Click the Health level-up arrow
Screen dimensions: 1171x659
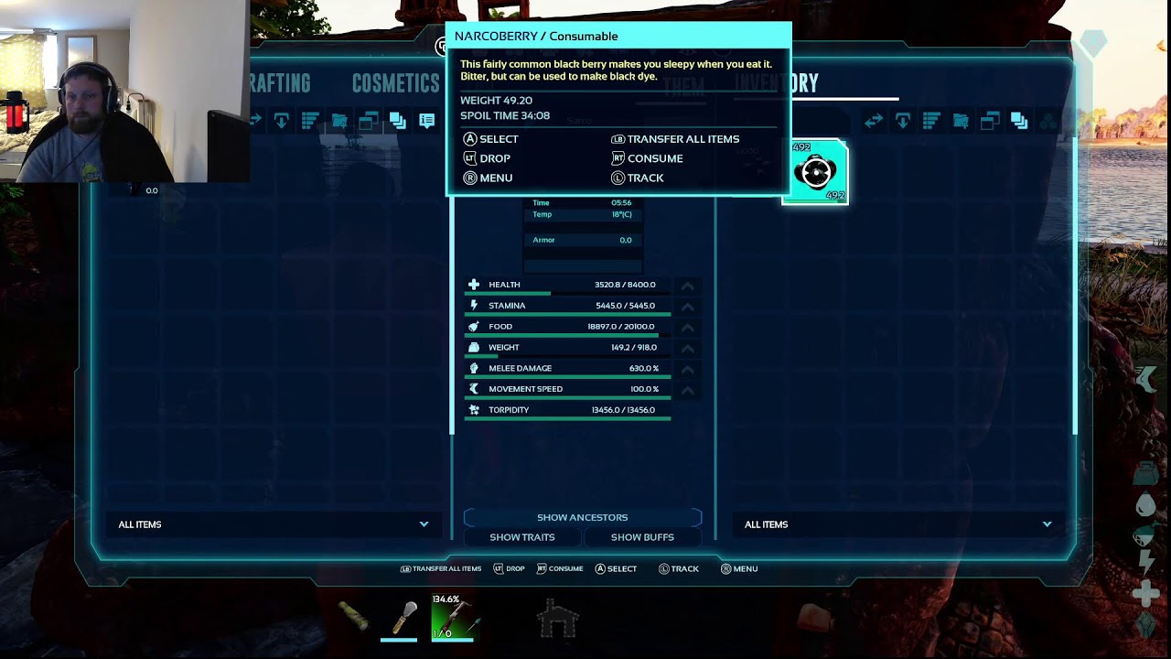coord(687,286)
